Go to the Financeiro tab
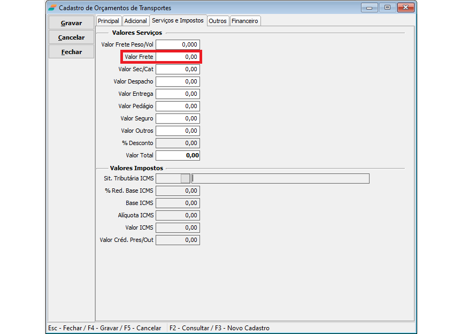Screen dimensions: 461x334 tap(245, 21)
